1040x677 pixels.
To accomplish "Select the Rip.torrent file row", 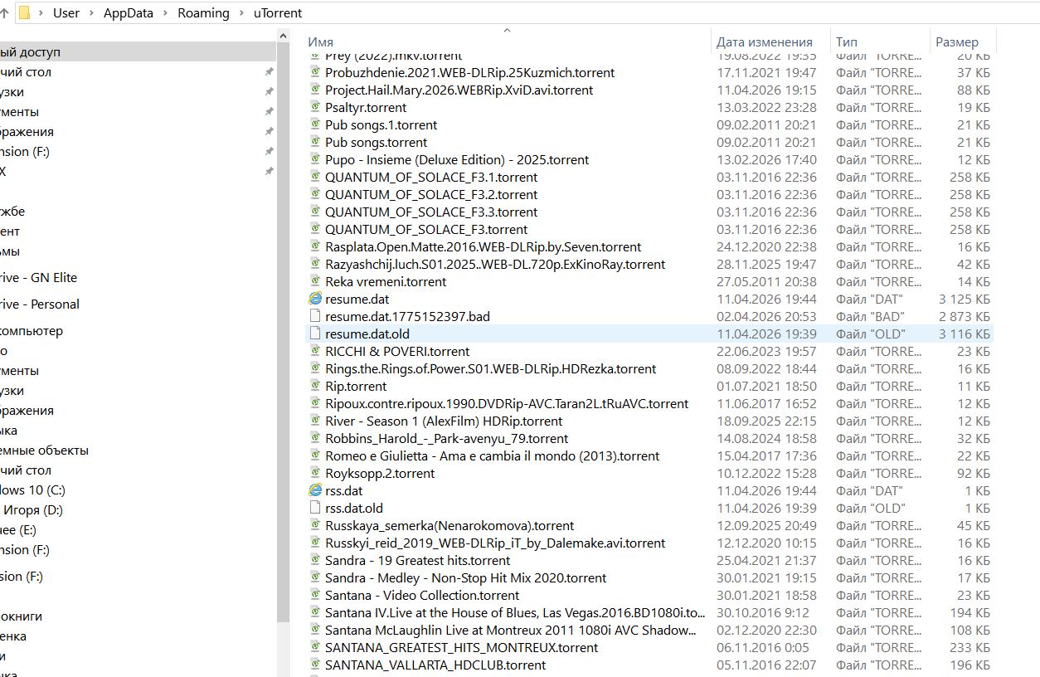I will click(356, 386).
